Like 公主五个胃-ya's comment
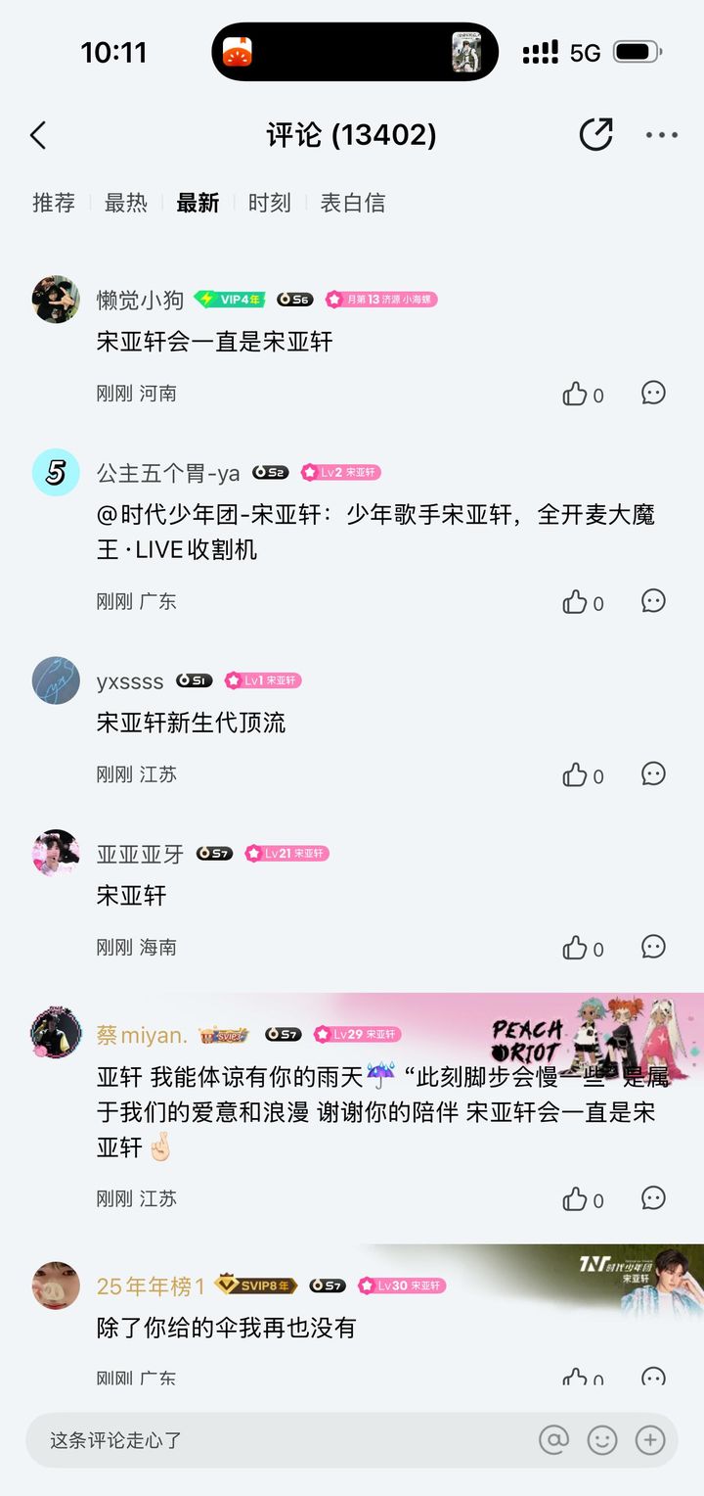 [x=574, y=601]
